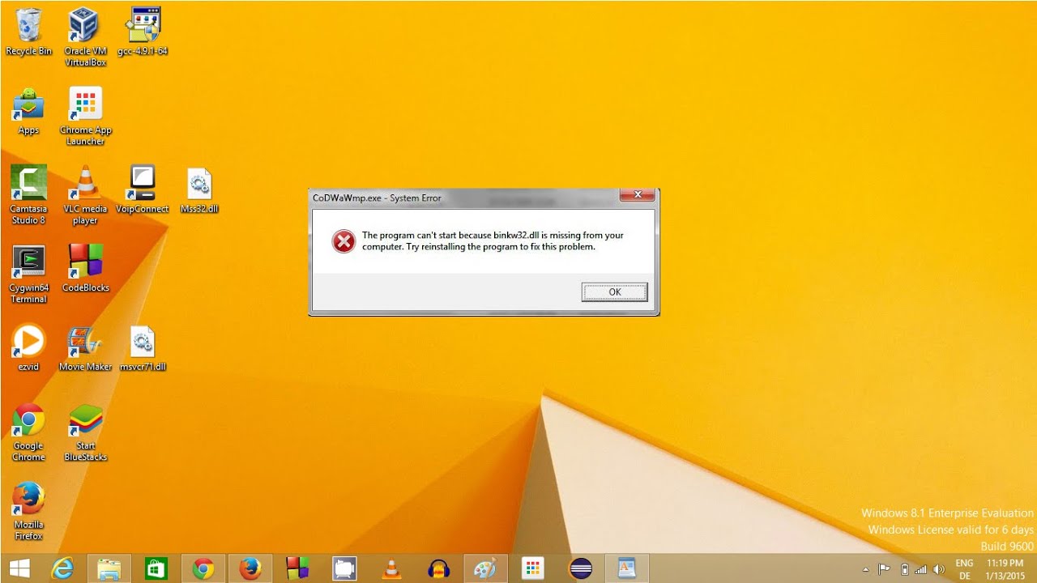This screenshot has width=1037, height=583.
Task: Open Internet Explorer from the taskbar
Action: (x=62, y=568)
